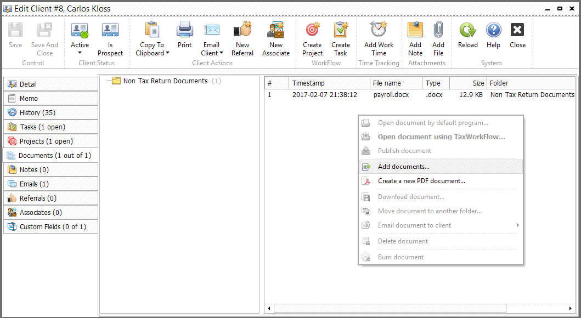Sort by the Timestamp column header
The width and height of the screenshot is (581, 318).
[x=329, y=83]
